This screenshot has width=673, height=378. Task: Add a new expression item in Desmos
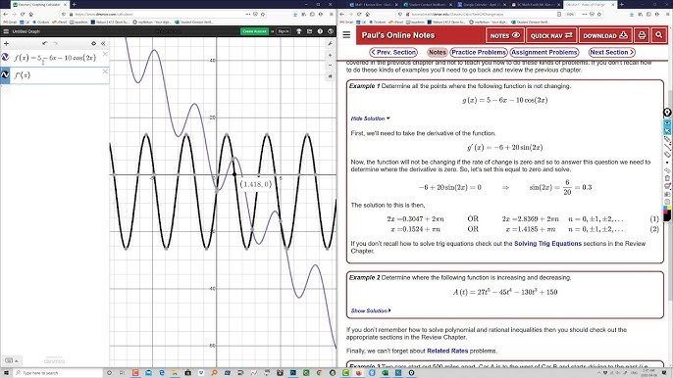6,43
